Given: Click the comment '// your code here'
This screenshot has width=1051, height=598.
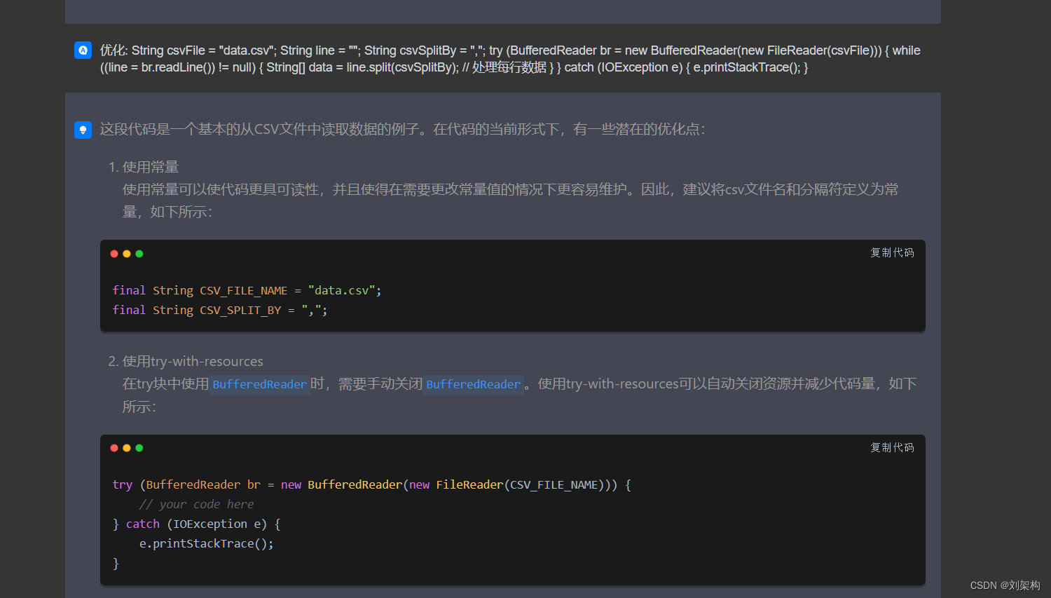Looking at the screenshot, I should pyautogui.click(x=196, y=504).
